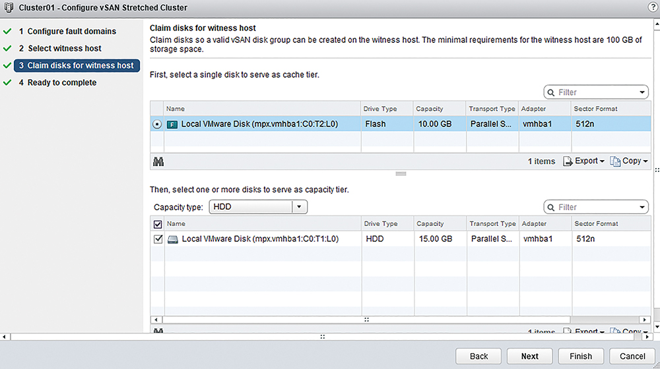Viewport: 660px width, 369px height.
Task: Sort capacity tier table by Name column
Action: pos(263,224)
